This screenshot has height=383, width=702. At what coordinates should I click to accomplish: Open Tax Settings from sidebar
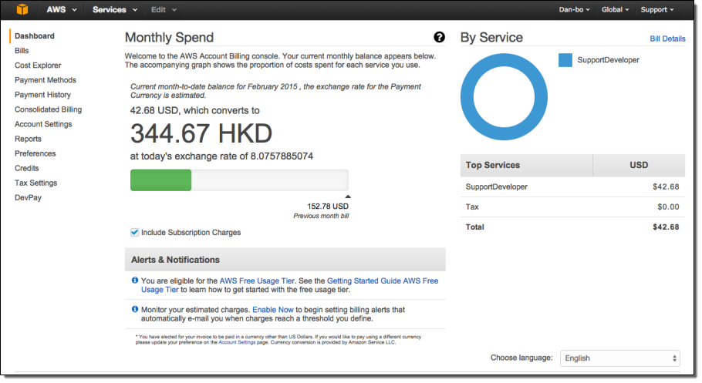[35, 183]
